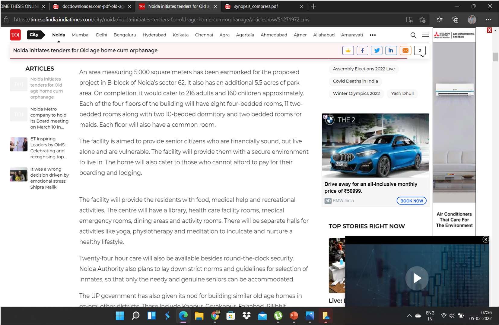Open volume control in system tray
Image resolution: width=499 pixels, height=325 pixels.
[452, 316]
